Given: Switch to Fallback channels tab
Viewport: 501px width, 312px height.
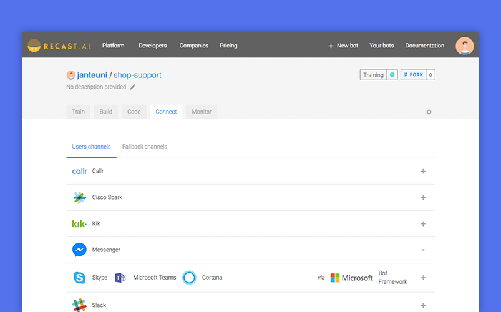Looking at the screenshot, I should pos(145,147).
